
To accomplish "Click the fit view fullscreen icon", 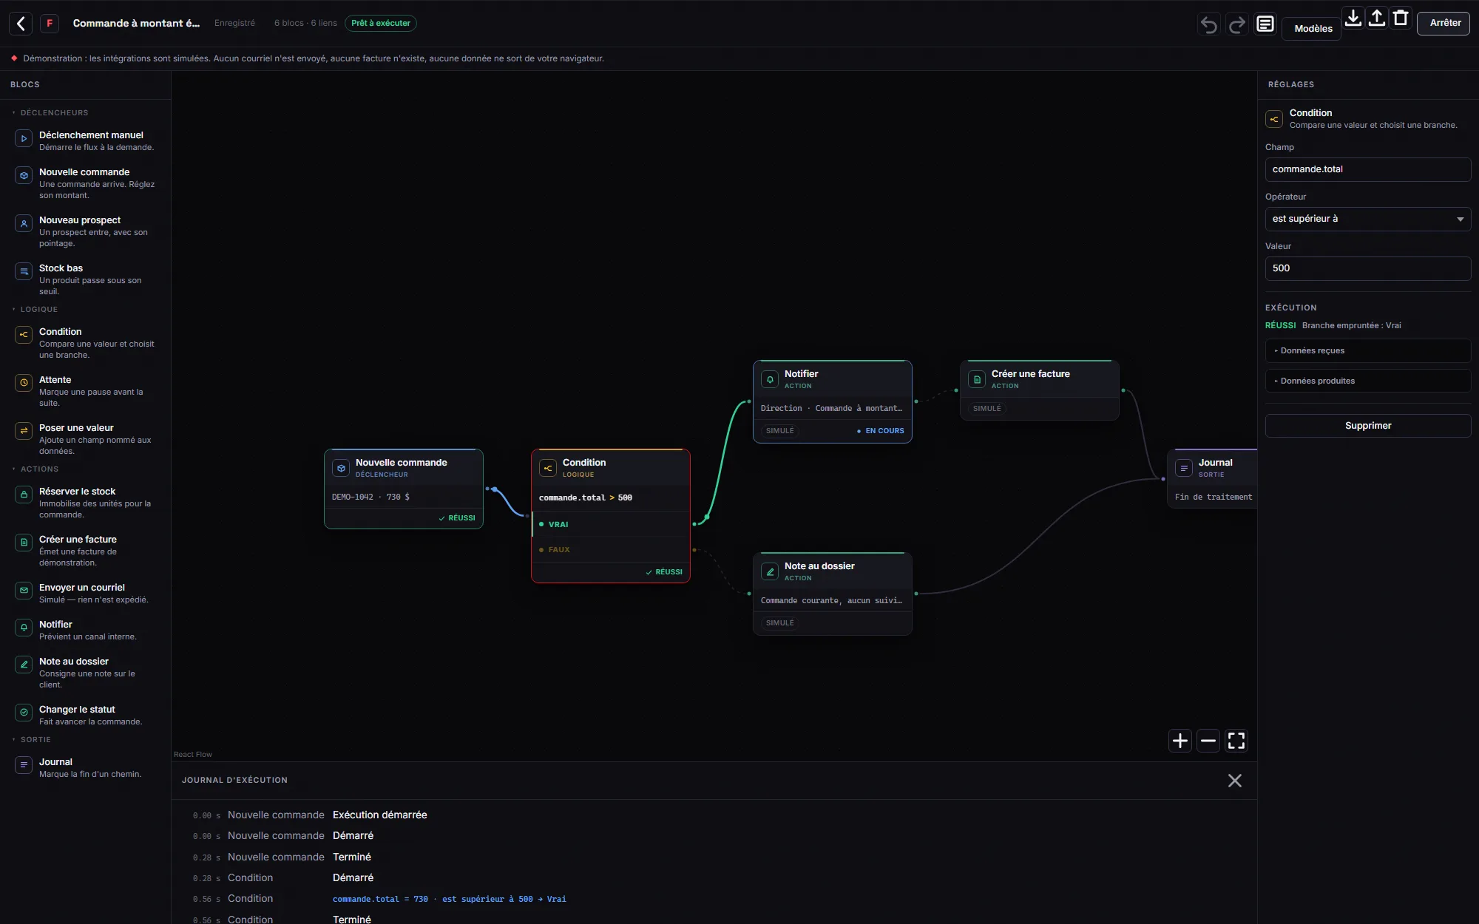I will click(1236, 741).
